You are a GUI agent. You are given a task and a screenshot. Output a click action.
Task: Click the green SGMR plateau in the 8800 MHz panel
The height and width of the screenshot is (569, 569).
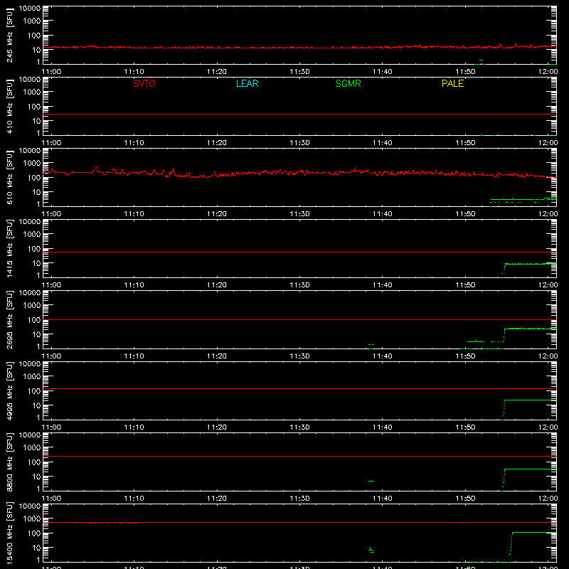531,469
